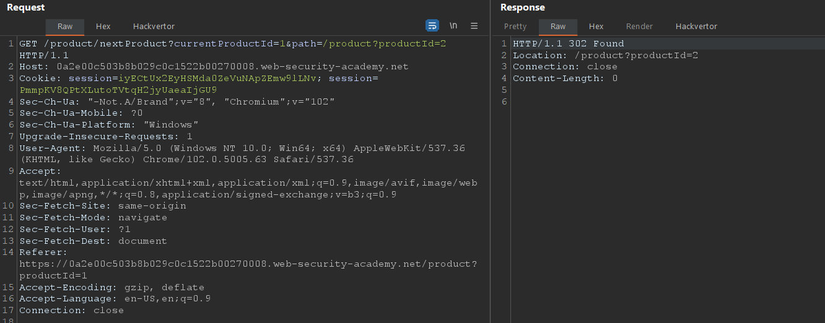825x323 pixels.
Task: Toggle the \n non-printable characters icon
Action: (x=453, y=25)
